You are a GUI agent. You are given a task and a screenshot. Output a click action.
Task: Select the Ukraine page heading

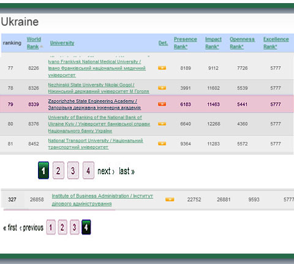20,21
